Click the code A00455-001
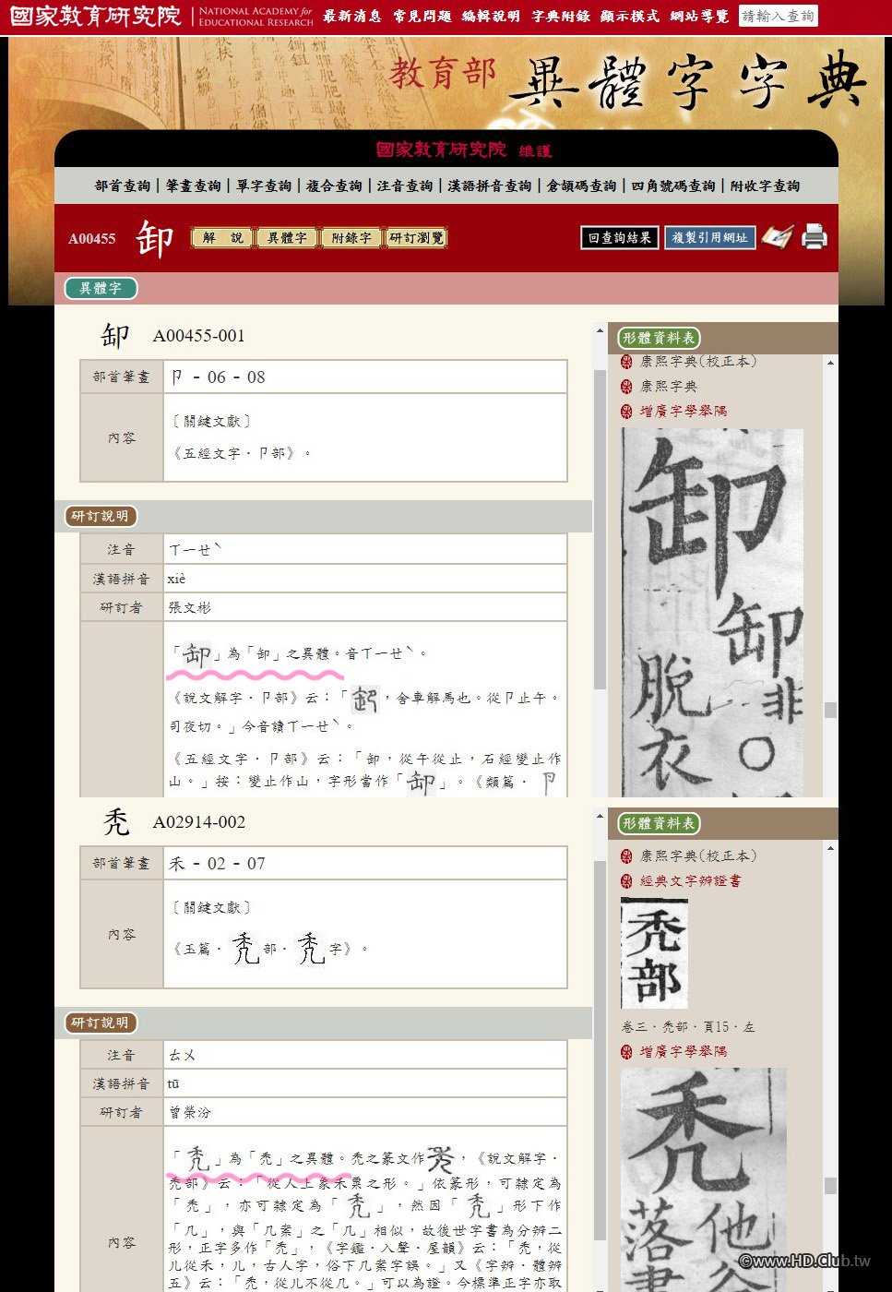Screen dimensions: 892x1292 pos(199,336)
